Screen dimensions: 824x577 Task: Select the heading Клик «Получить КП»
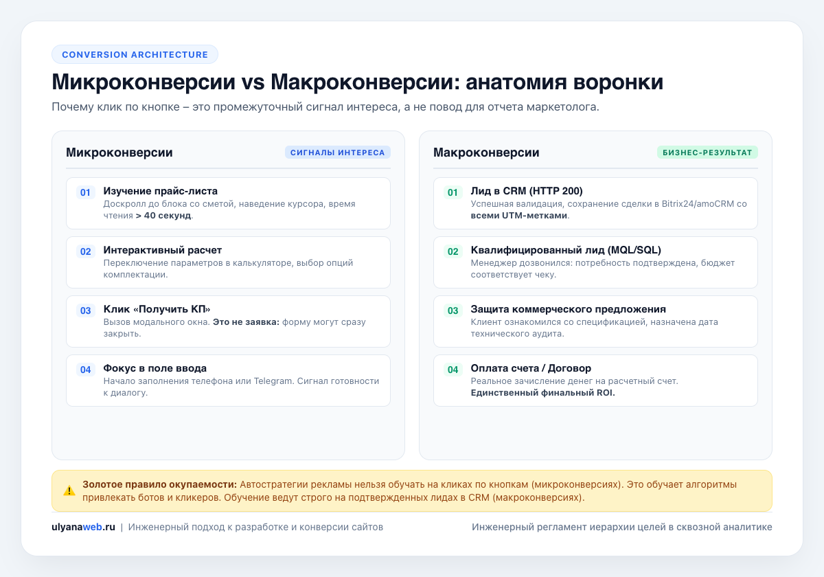157,309
